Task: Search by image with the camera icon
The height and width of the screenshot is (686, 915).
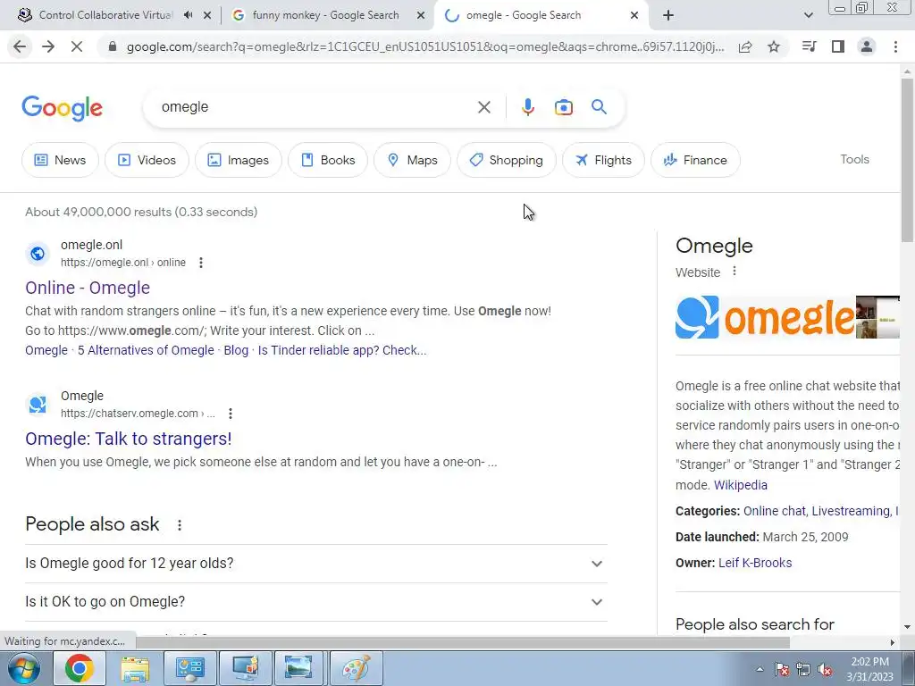Action: click(564, 107)
